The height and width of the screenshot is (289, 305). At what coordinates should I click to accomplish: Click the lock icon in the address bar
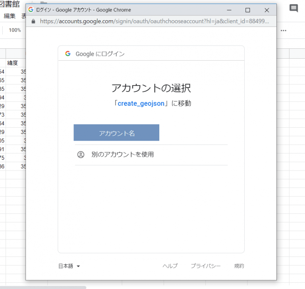(x=33, y=21)
